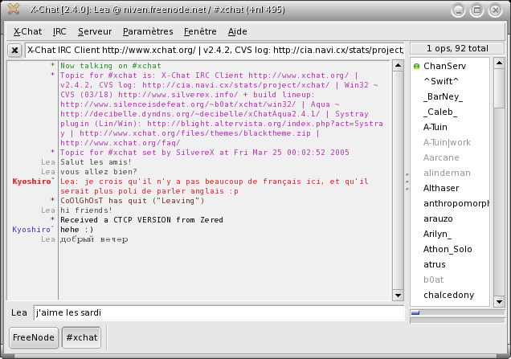Click "Topic for #xchat set by SilvereX" line
511x359 pixels.
click(205, 153)
